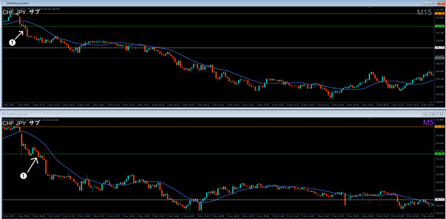This screenshot has width=446, height=219.
Task: Click the "CHF JPY サブ" label on M5 chart
Action: pyautogui.click(x=21, y=123)
